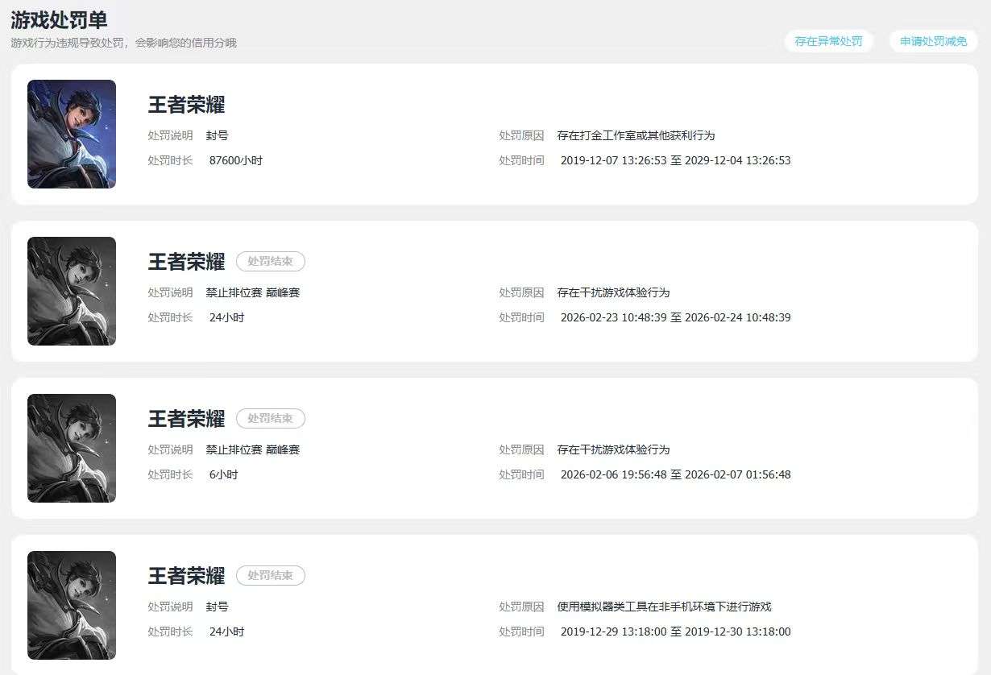
Task: Open grayscale hero thumbnail on 2019-12-29 penalty card
Action: click(72, 605)
